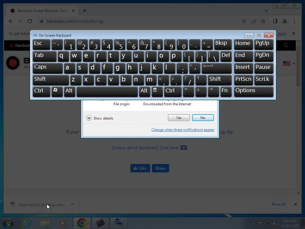Click the Bksp key

click(223, 45)
